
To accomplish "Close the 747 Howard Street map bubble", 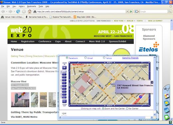I will (152, 82).
